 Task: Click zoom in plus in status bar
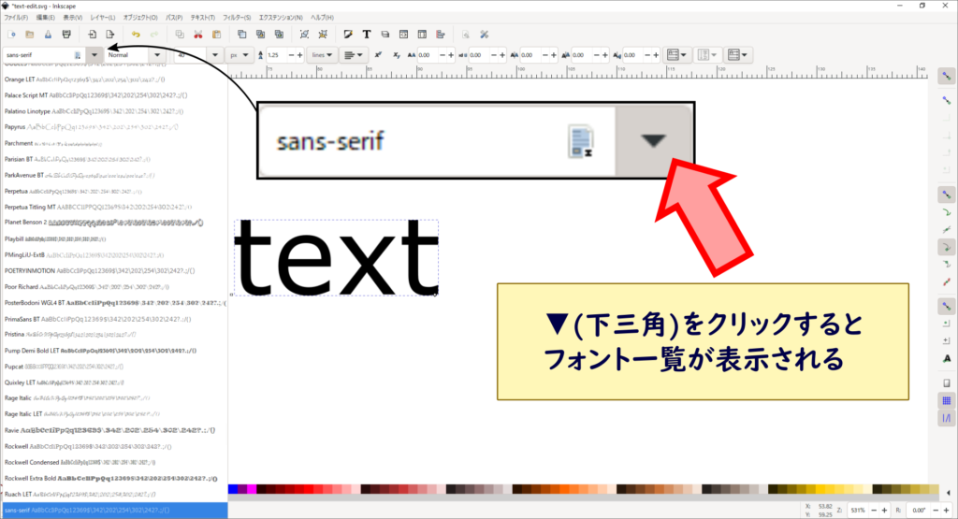pyautogui.click(x=884, y=511)
